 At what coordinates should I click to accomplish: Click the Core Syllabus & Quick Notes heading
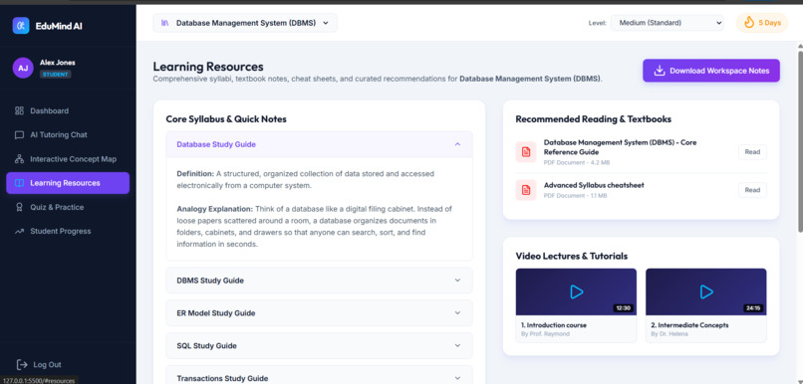point(226,119)
